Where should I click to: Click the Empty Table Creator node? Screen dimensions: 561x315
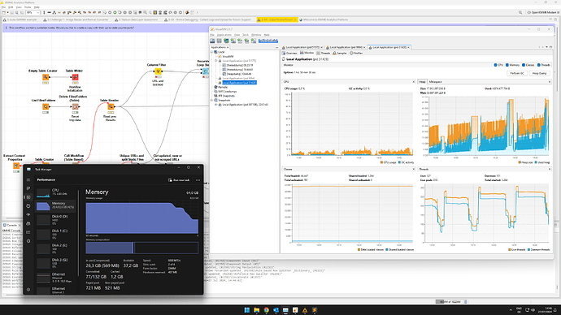pyautogui.click(x=46, y=77)
